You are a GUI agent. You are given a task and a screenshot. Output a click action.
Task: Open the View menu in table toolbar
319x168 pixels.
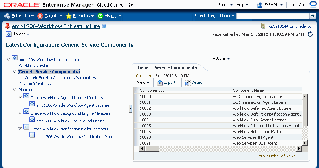click(x=143, y=83)
